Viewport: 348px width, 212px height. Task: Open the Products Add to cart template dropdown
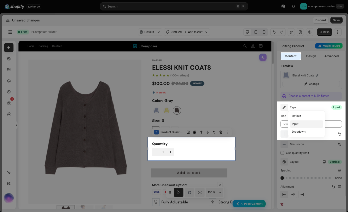187,32
